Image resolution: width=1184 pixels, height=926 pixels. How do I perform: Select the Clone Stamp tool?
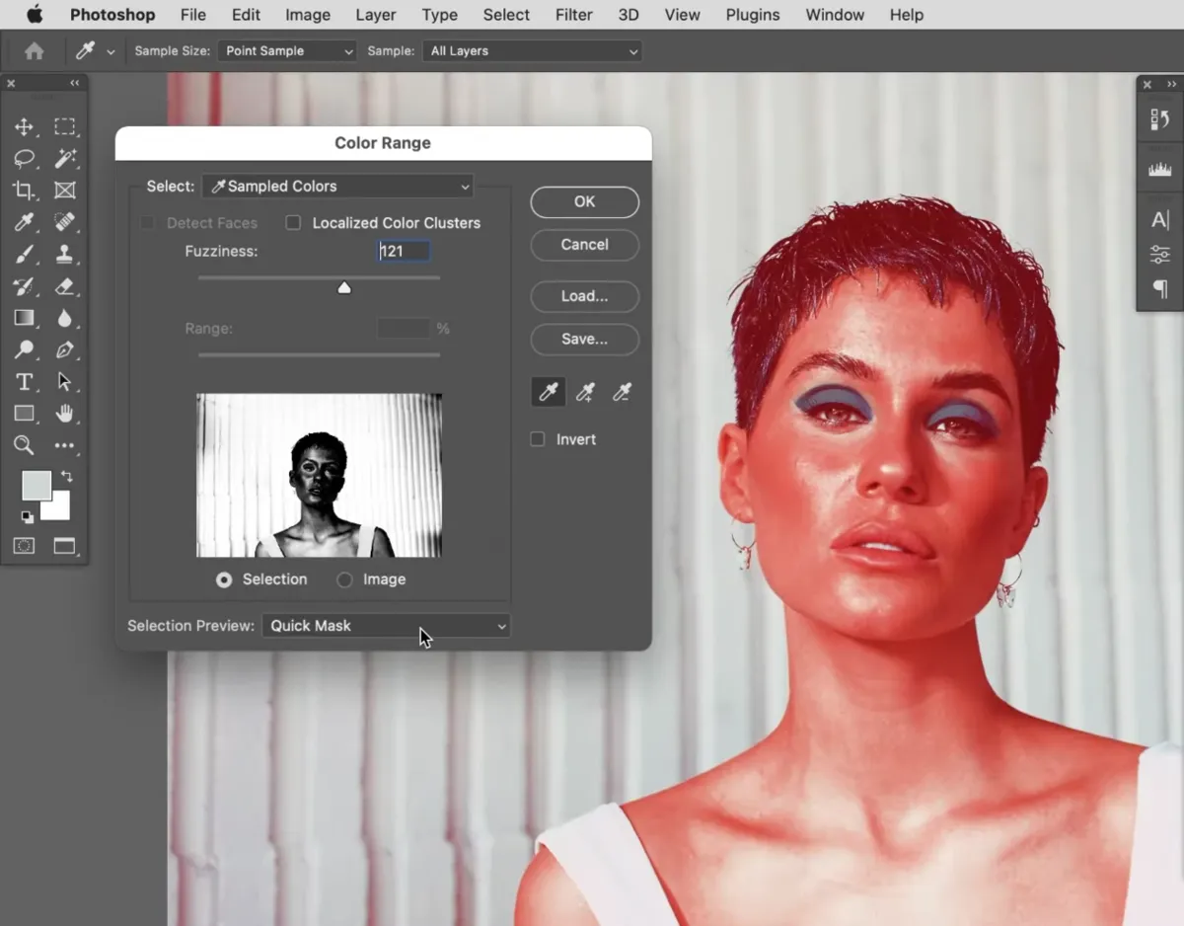click(66, 254)
